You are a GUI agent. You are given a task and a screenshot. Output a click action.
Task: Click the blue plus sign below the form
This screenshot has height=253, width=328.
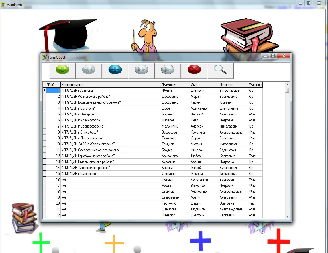[x=201, y=241]
